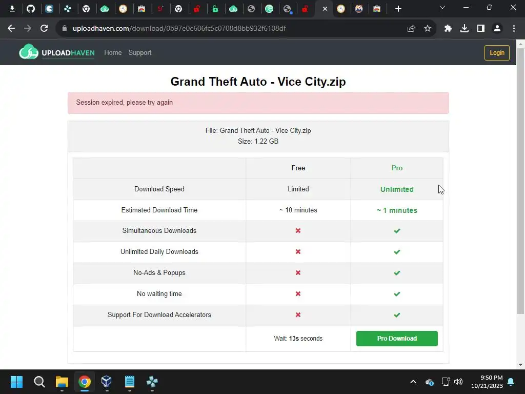Switch to the tab with download arrow favicon
Screen dimensions: 525x394
[x=12, y=9]
